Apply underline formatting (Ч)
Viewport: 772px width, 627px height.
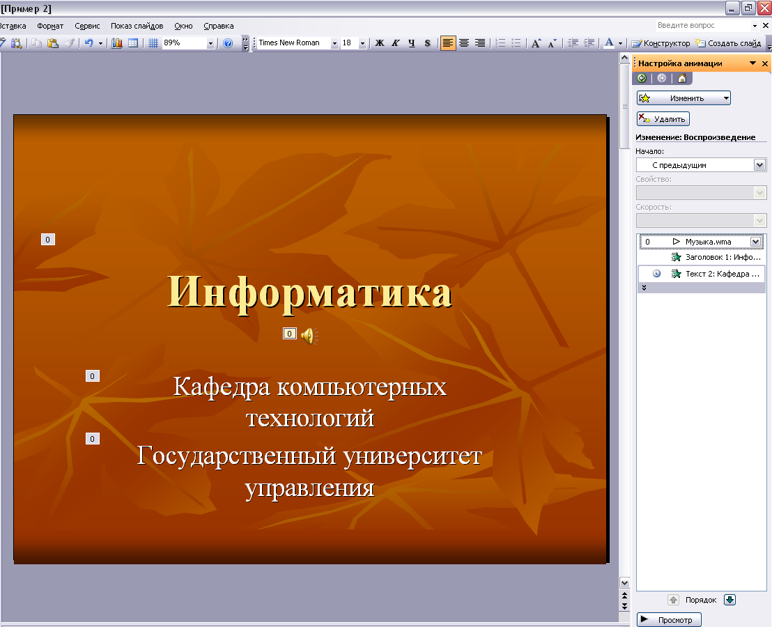click(x=412, y=43)
